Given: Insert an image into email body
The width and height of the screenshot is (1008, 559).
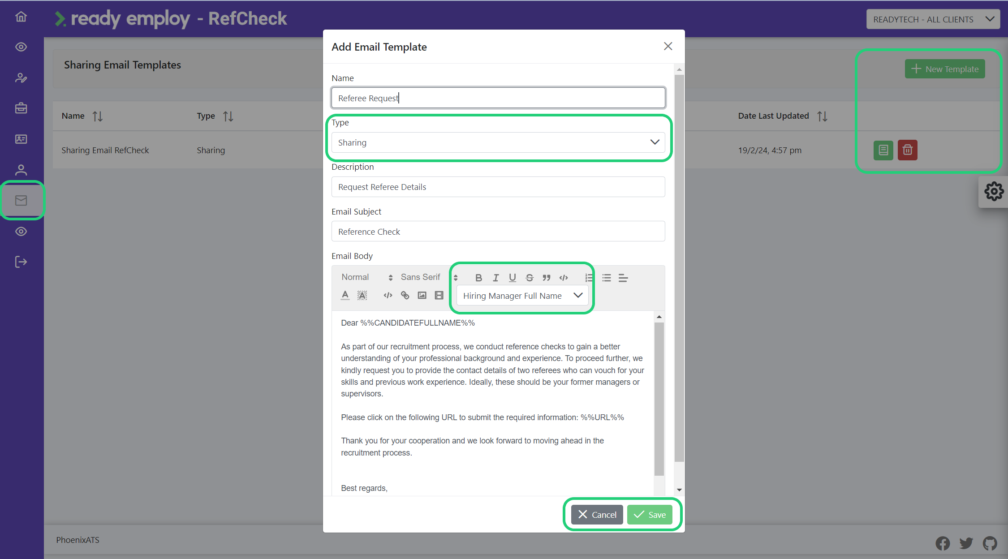Looking at the screenshot, I should [x=422, y=295].
